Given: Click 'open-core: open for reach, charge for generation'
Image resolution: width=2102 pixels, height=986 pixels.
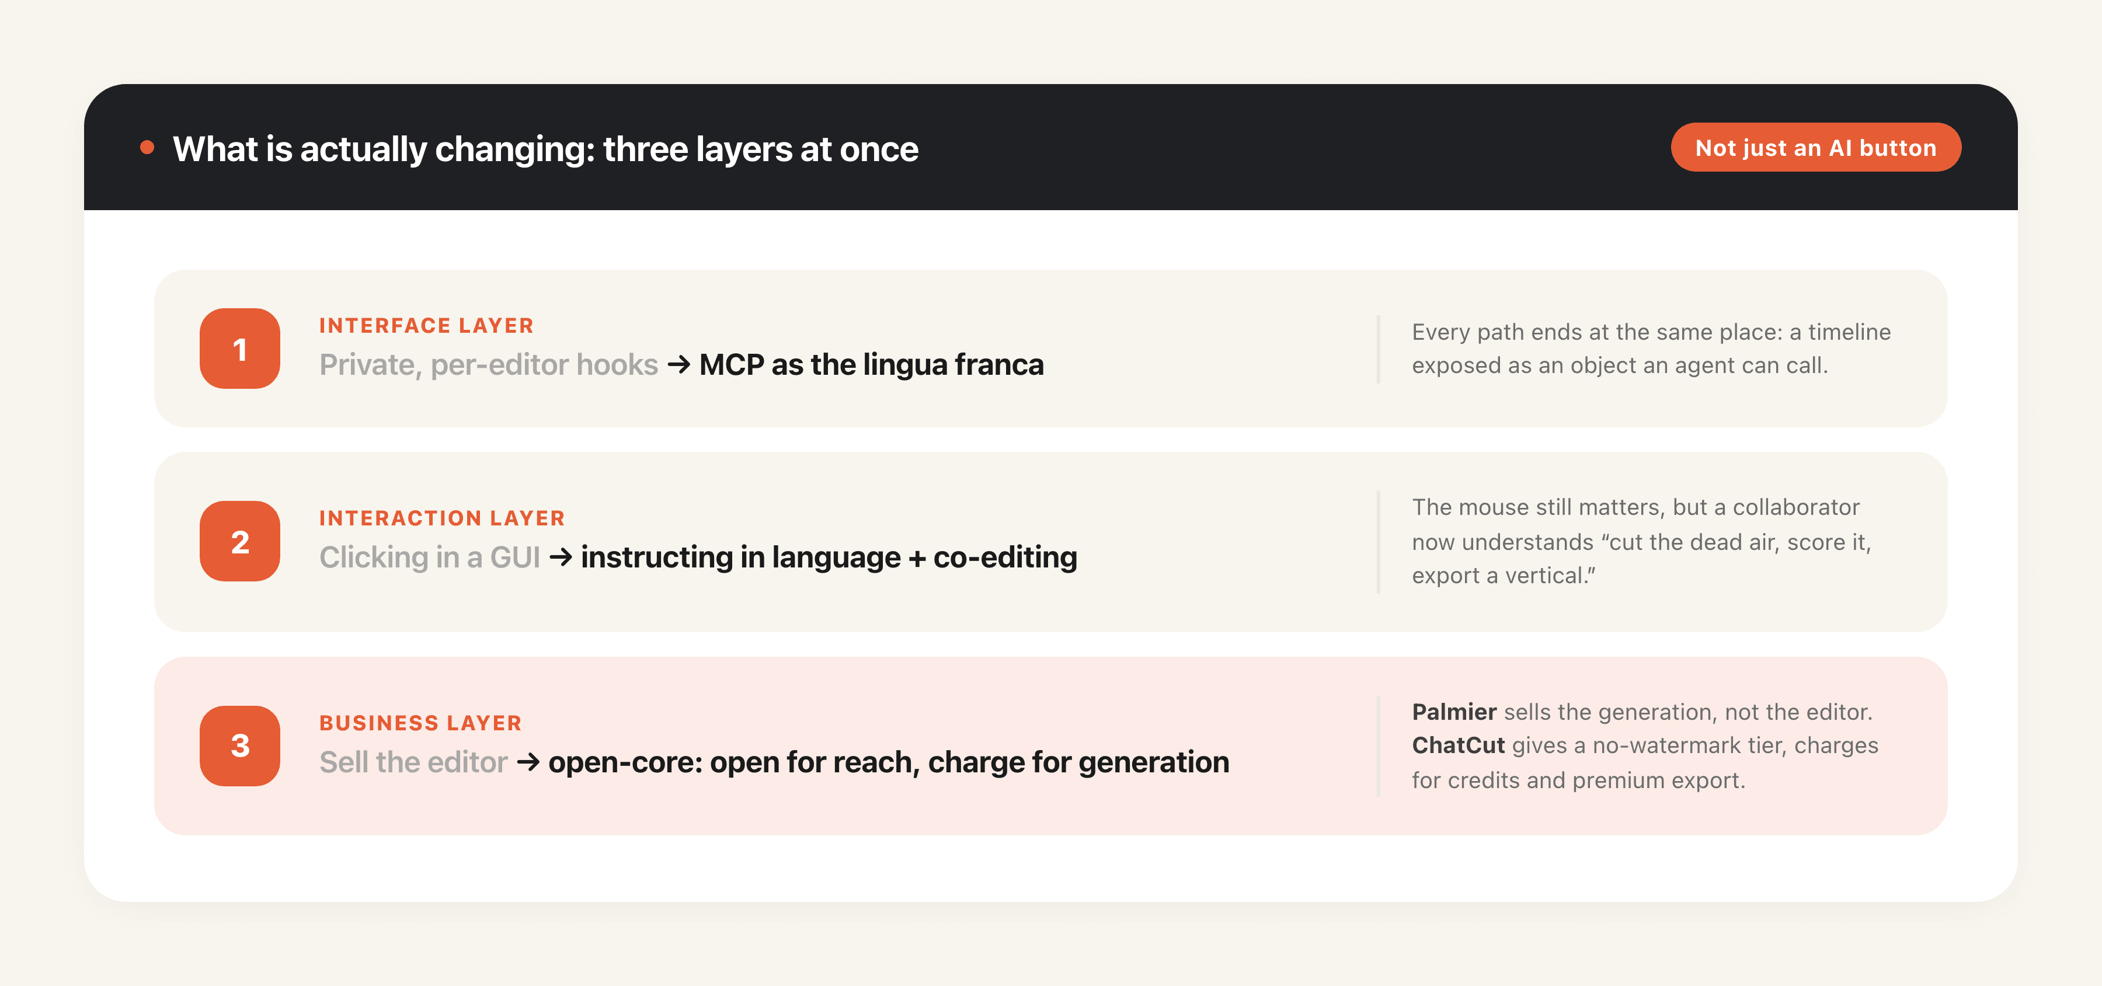Looking at the screenshot, I should (x=889, y=762).
